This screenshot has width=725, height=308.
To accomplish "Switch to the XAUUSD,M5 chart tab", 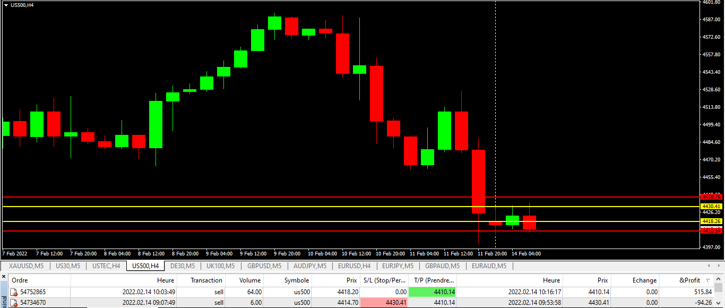I will 26,266.
